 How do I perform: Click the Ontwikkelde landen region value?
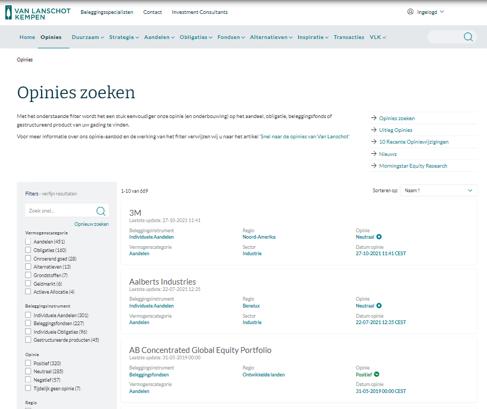click(x=264, y=375)
